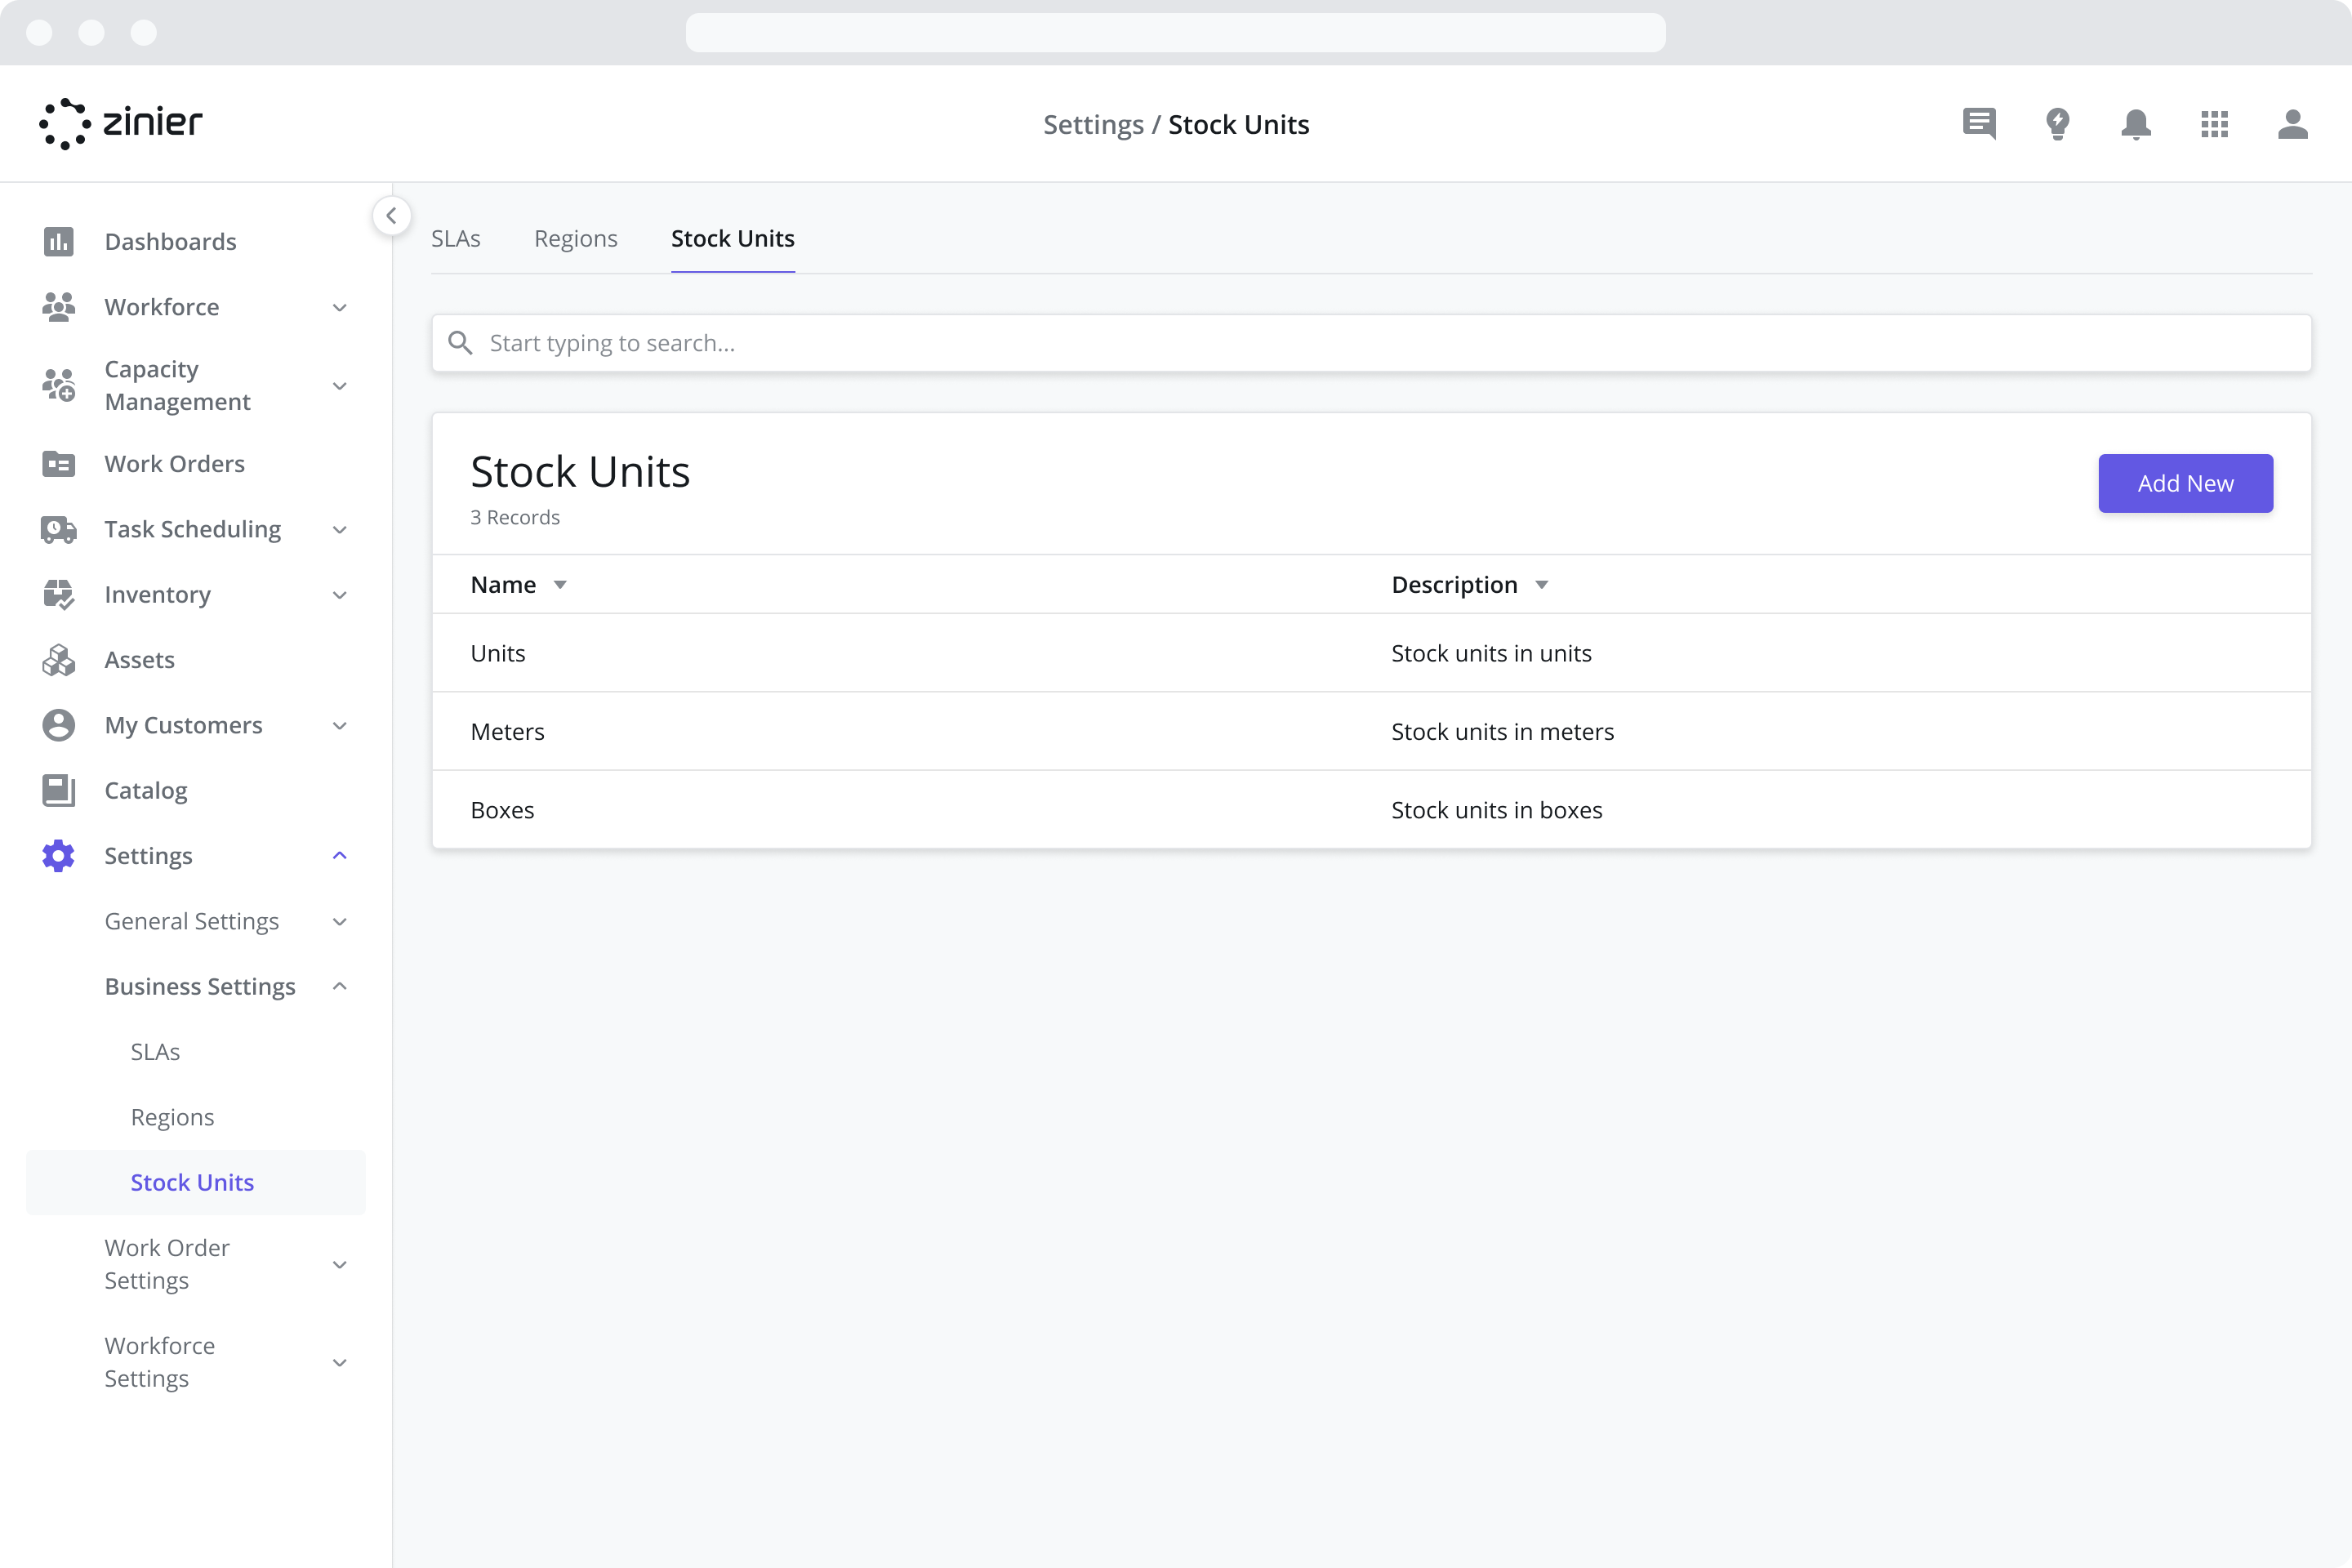The image size is (2352, 1568).
Task: Open the lightbulb tips icon
Action: [x=2057, y=124]
